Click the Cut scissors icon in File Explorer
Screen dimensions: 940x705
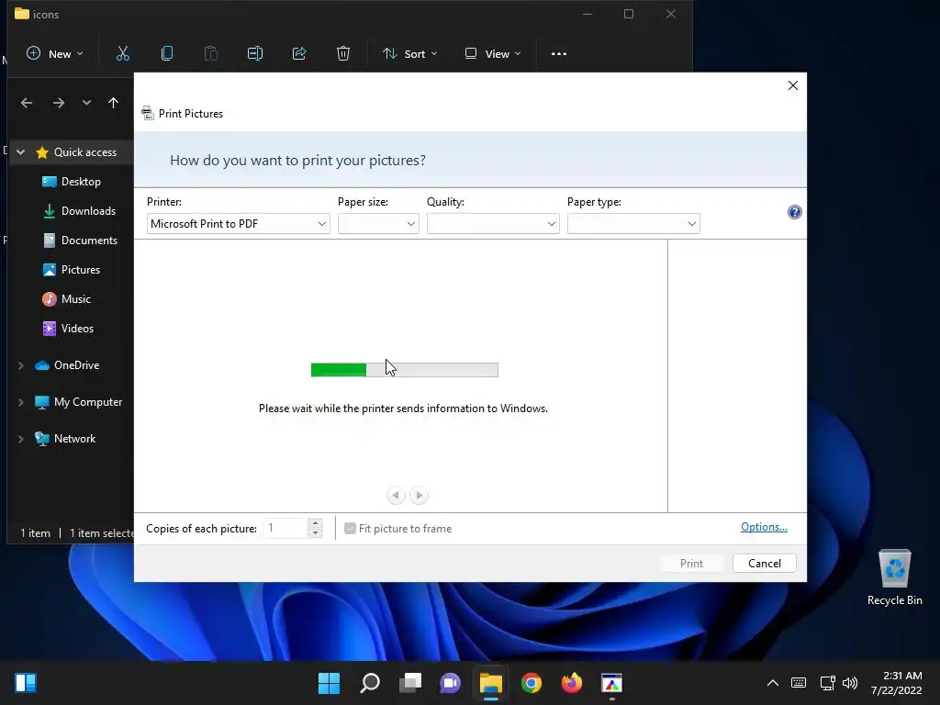tap(122, 54)
